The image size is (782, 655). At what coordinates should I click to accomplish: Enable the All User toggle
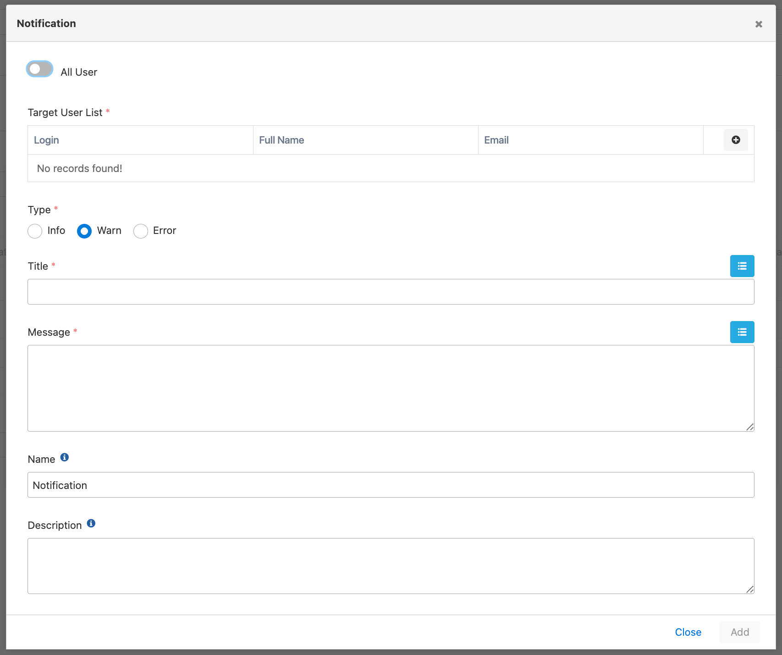click(39, 69)
